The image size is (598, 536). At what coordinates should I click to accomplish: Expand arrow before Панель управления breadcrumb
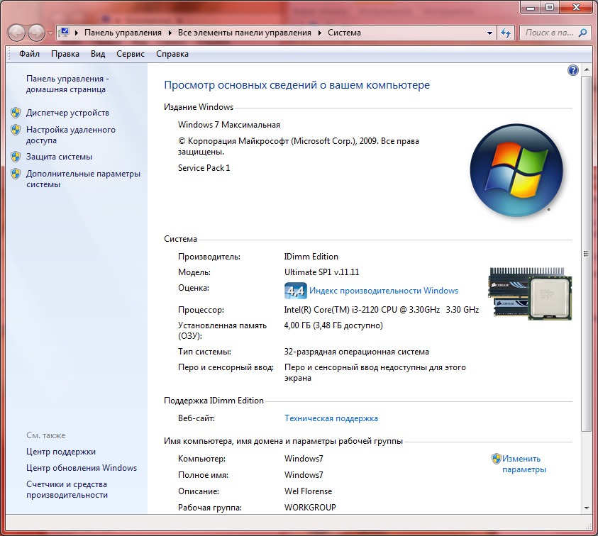click(x=77, y=33)
